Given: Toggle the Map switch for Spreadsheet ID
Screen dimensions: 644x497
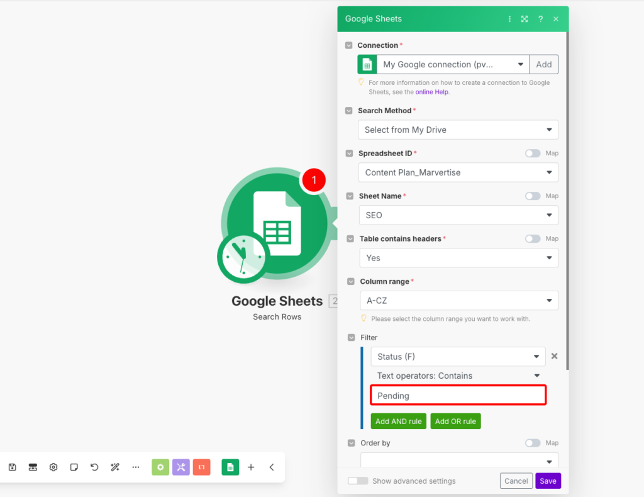Looking at the screenshot, I should tap(533, 154).
